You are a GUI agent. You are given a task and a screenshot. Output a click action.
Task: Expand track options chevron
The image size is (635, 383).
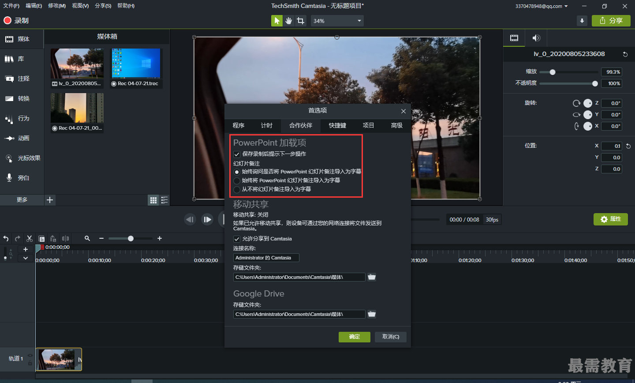(x=26, y=258)
